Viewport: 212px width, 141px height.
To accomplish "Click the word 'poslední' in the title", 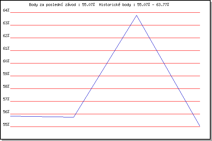I will click(54, 5).
